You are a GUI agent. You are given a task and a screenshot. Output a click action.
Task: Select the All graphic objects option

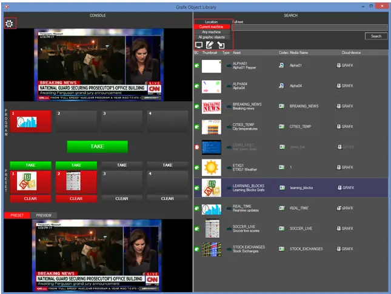(212, 38)
